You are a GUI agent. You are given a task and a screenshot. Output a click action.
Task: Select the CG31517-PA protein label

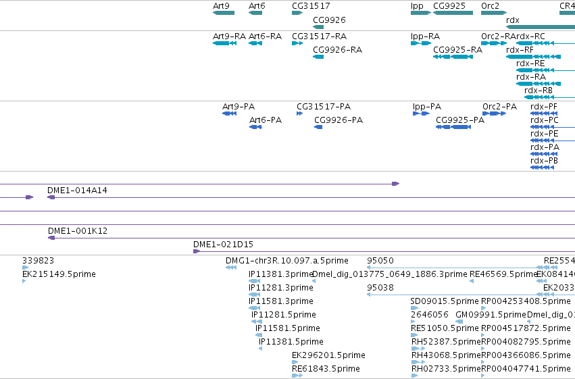[x=324, y=107]
